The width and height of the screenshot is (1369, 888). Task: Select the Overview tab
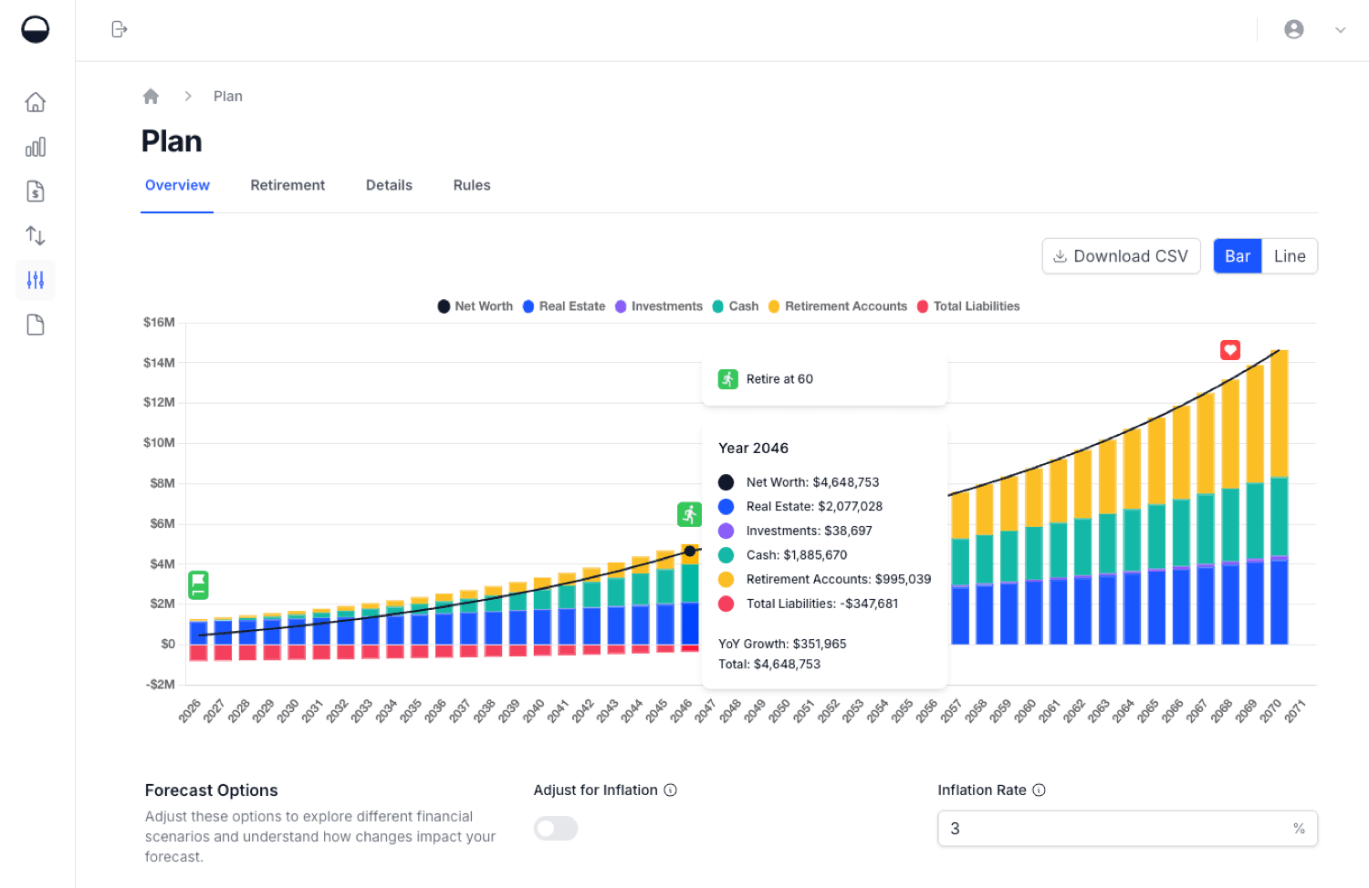tap(177, 185)
